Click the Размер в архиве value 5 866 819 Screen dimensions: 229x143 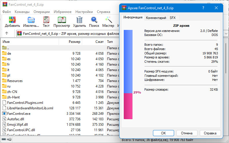(211, 57)
